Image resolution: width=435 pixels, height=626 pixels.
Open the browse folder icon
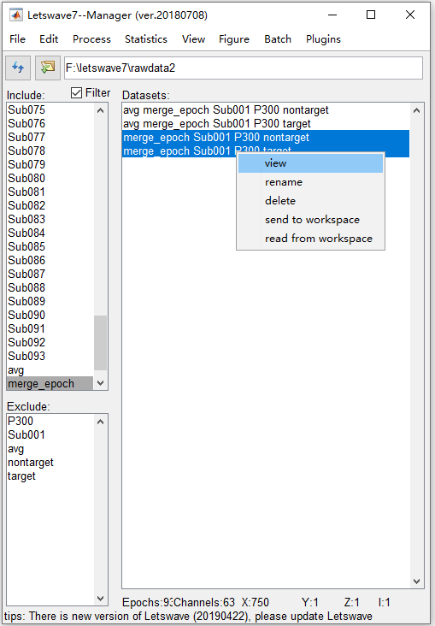[x=48, y=68]
